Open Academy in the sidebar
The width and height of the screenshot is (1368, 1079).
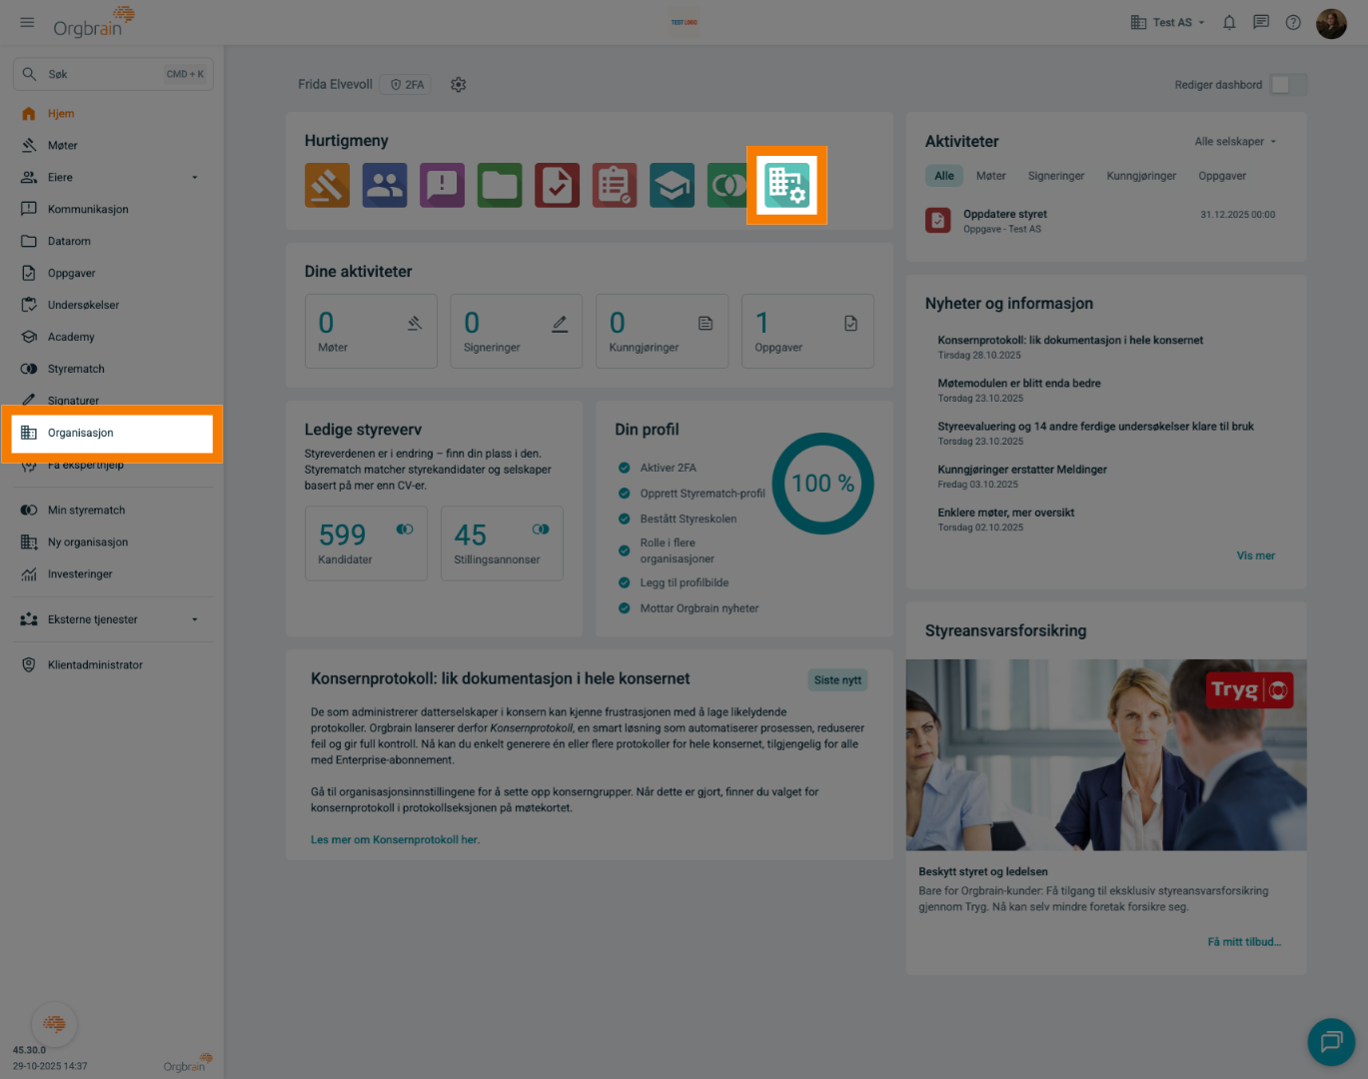point(113,338)
